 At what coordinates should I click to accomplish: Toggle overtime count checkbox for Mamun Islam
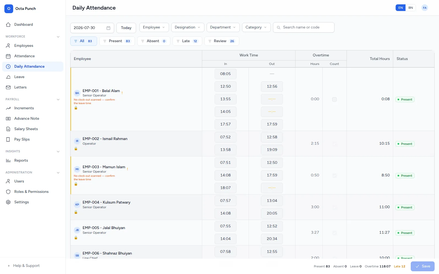pos(334,175)
